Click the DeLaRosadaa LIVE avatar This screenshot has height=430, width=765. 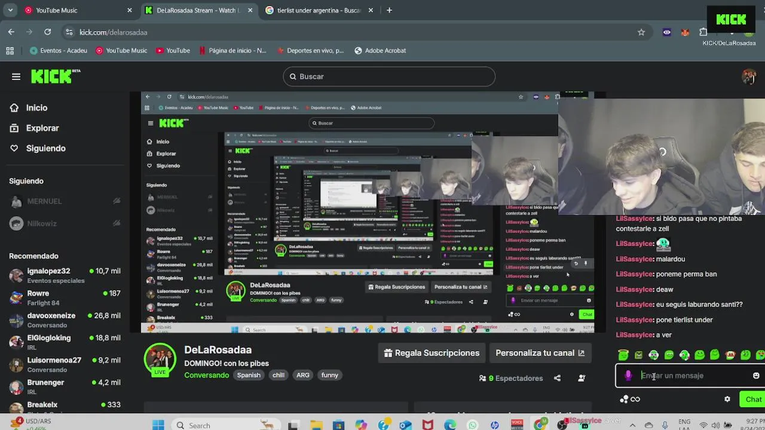160,360
